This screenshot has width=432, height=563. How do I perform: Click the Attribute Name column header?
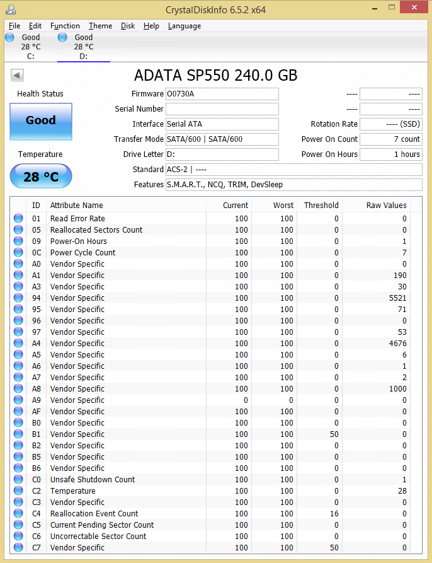pos(77,206)
